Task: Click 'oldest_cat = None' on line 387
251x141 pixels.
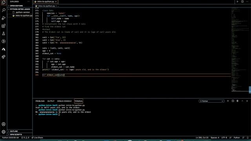Action: coord(52,54)
